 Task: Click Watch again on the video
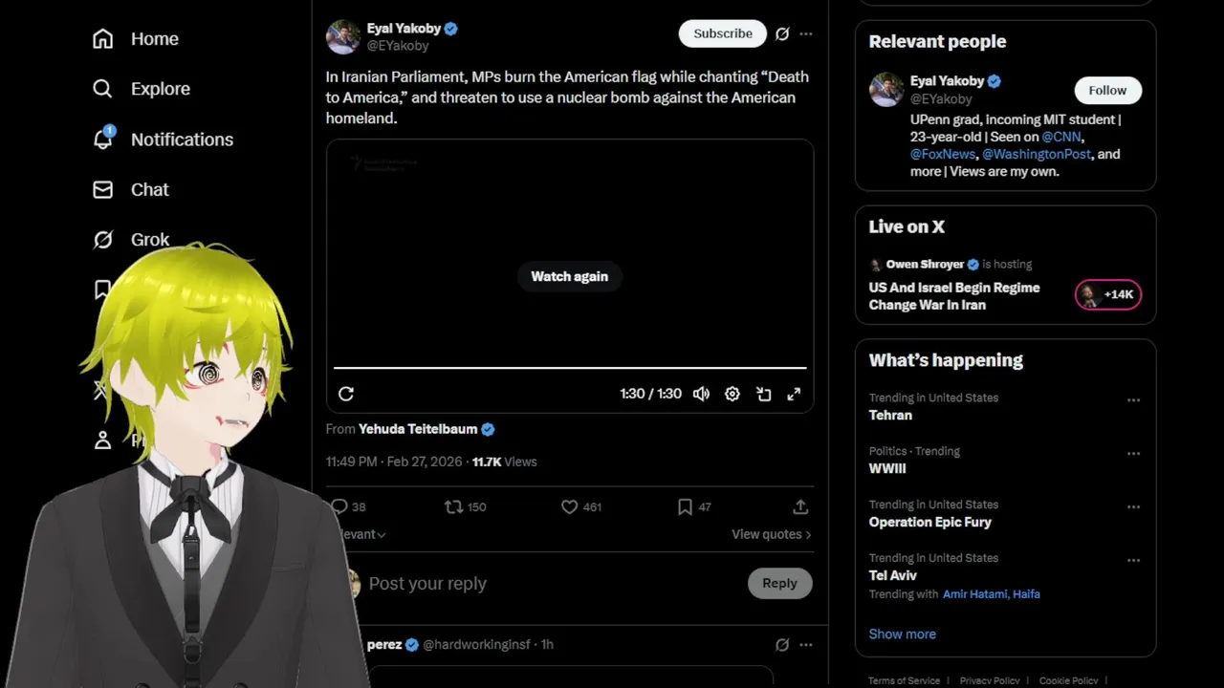coord(570,276)
